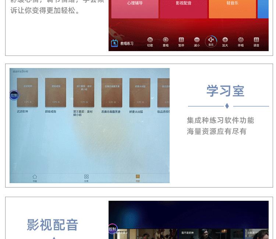Open the 少年派-1 video thumbnail
The image size is (276, 239).
(257, 234)
